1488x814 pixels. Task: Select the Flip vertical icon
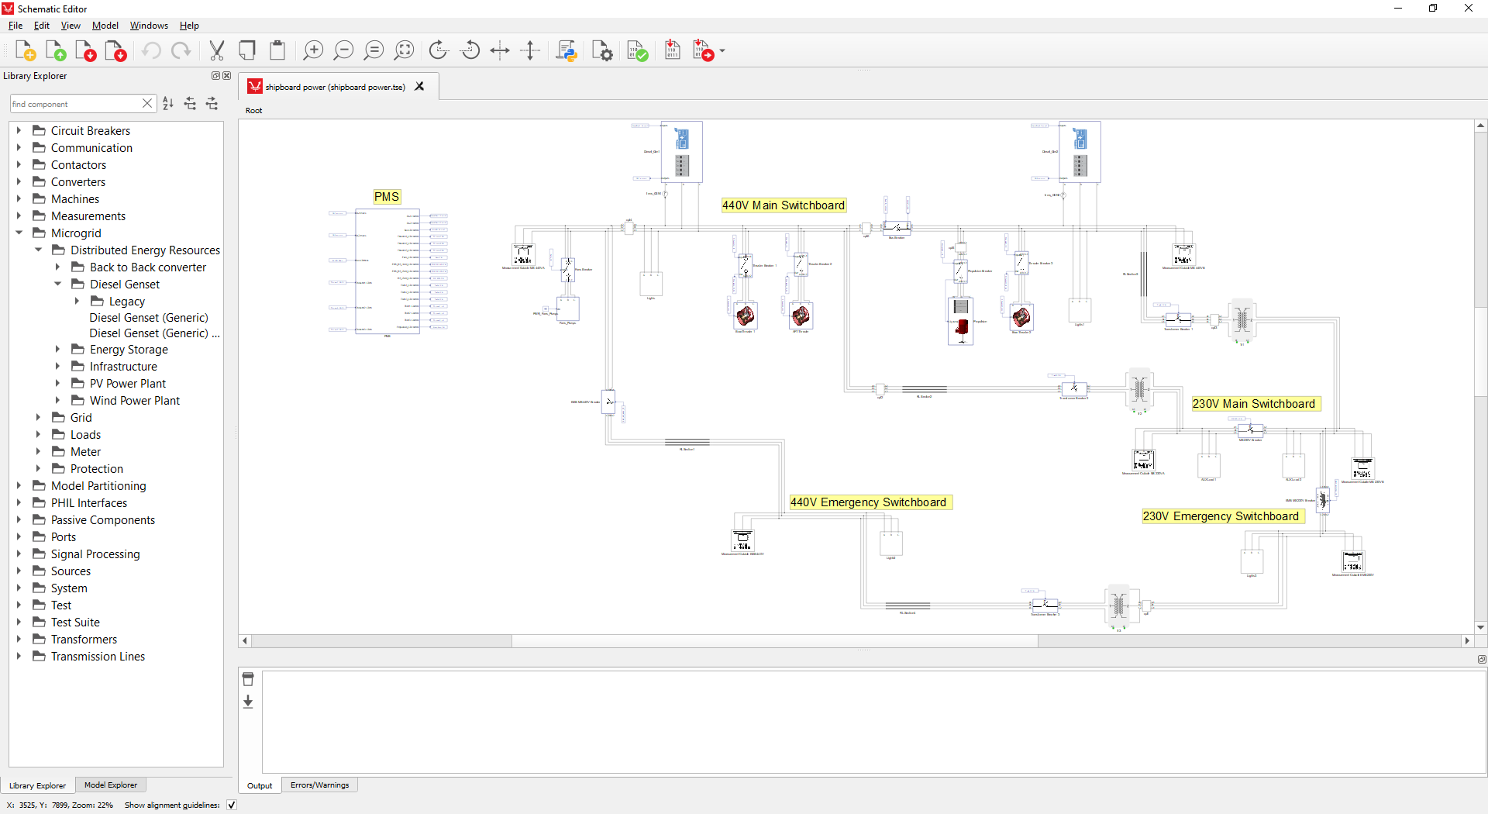click(531, 50)
